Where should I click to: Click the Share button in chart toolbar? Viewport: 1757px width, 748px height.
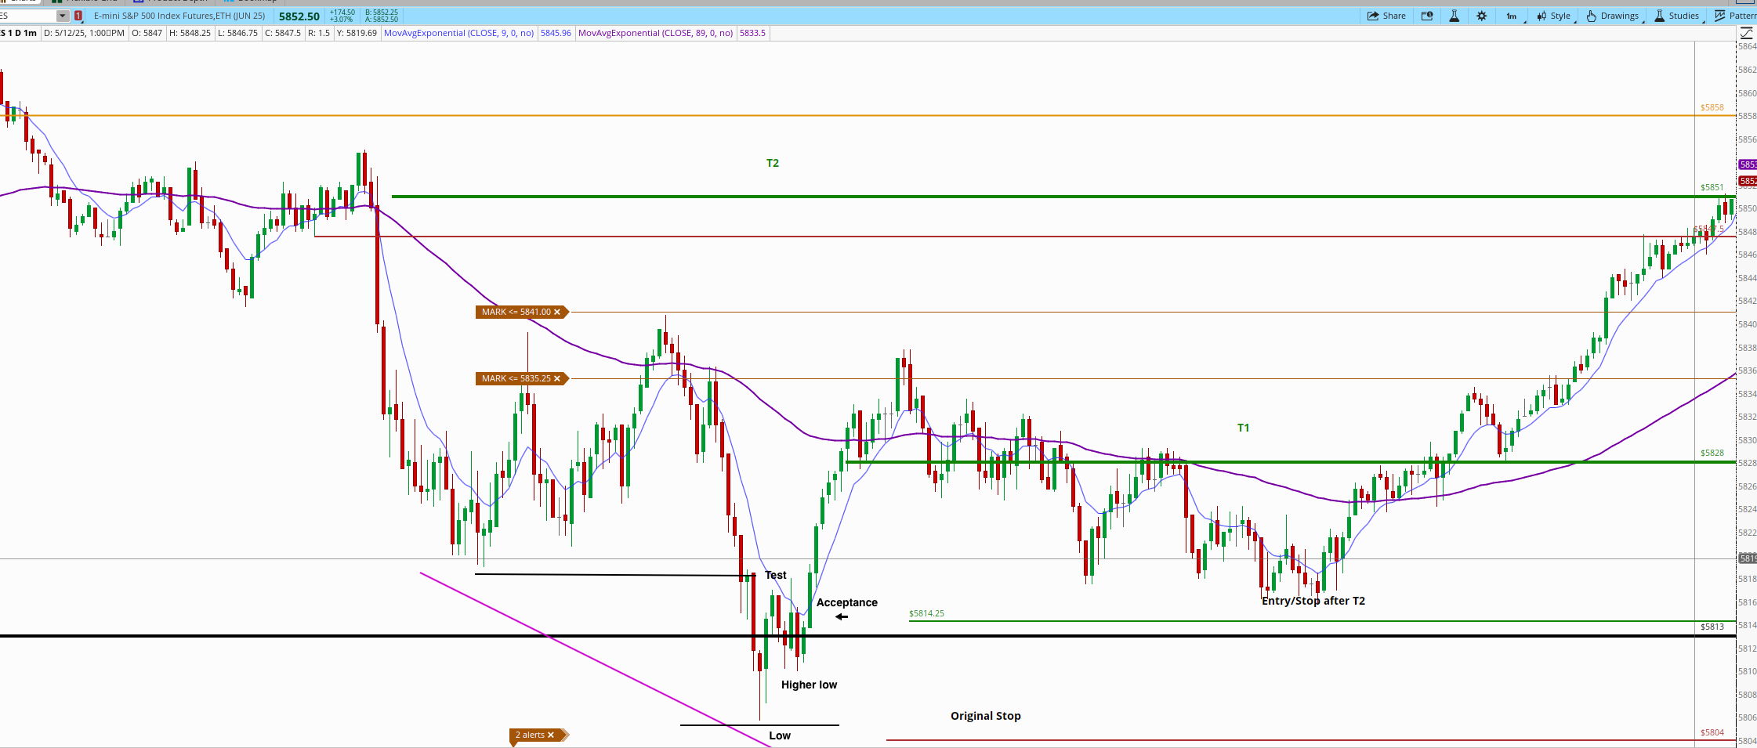(1386, 16)
